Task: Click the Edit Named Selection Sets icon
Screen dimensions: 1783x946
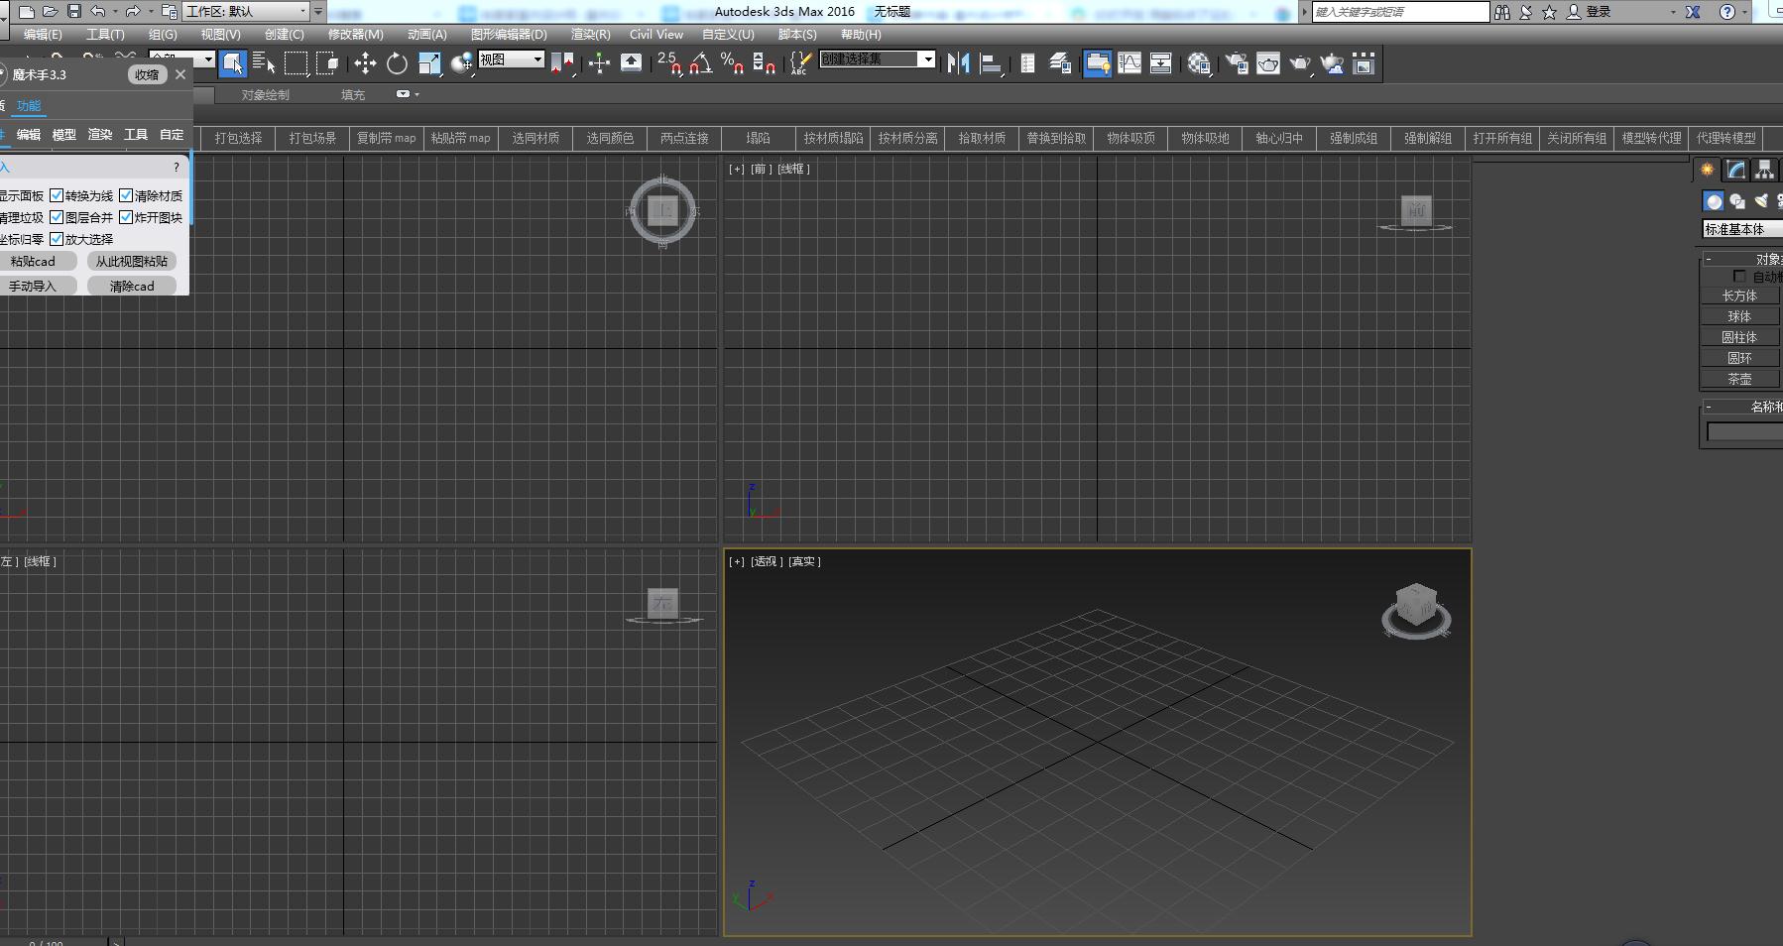Action: pyautogui.click(x=799, y=63)
